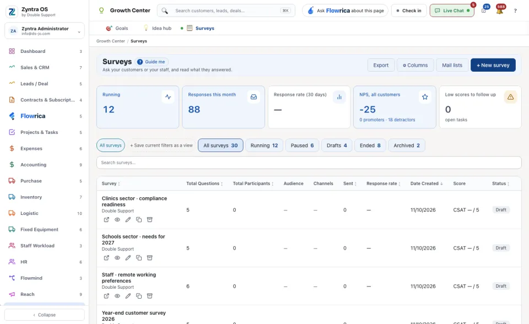Click the New survey button

click(493, 65)
